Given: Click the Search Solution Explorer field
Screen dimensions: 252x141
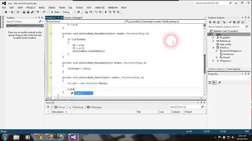Looking at the screenshot, I should [x=226, y=26].
